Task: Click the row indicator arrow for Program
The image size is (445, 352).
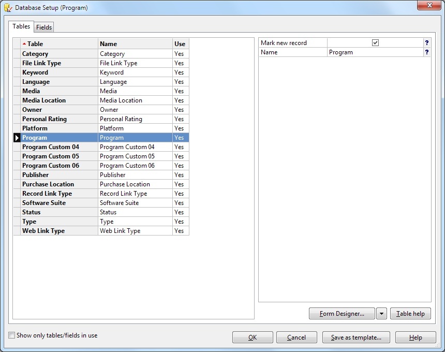Action: point(17,138)
